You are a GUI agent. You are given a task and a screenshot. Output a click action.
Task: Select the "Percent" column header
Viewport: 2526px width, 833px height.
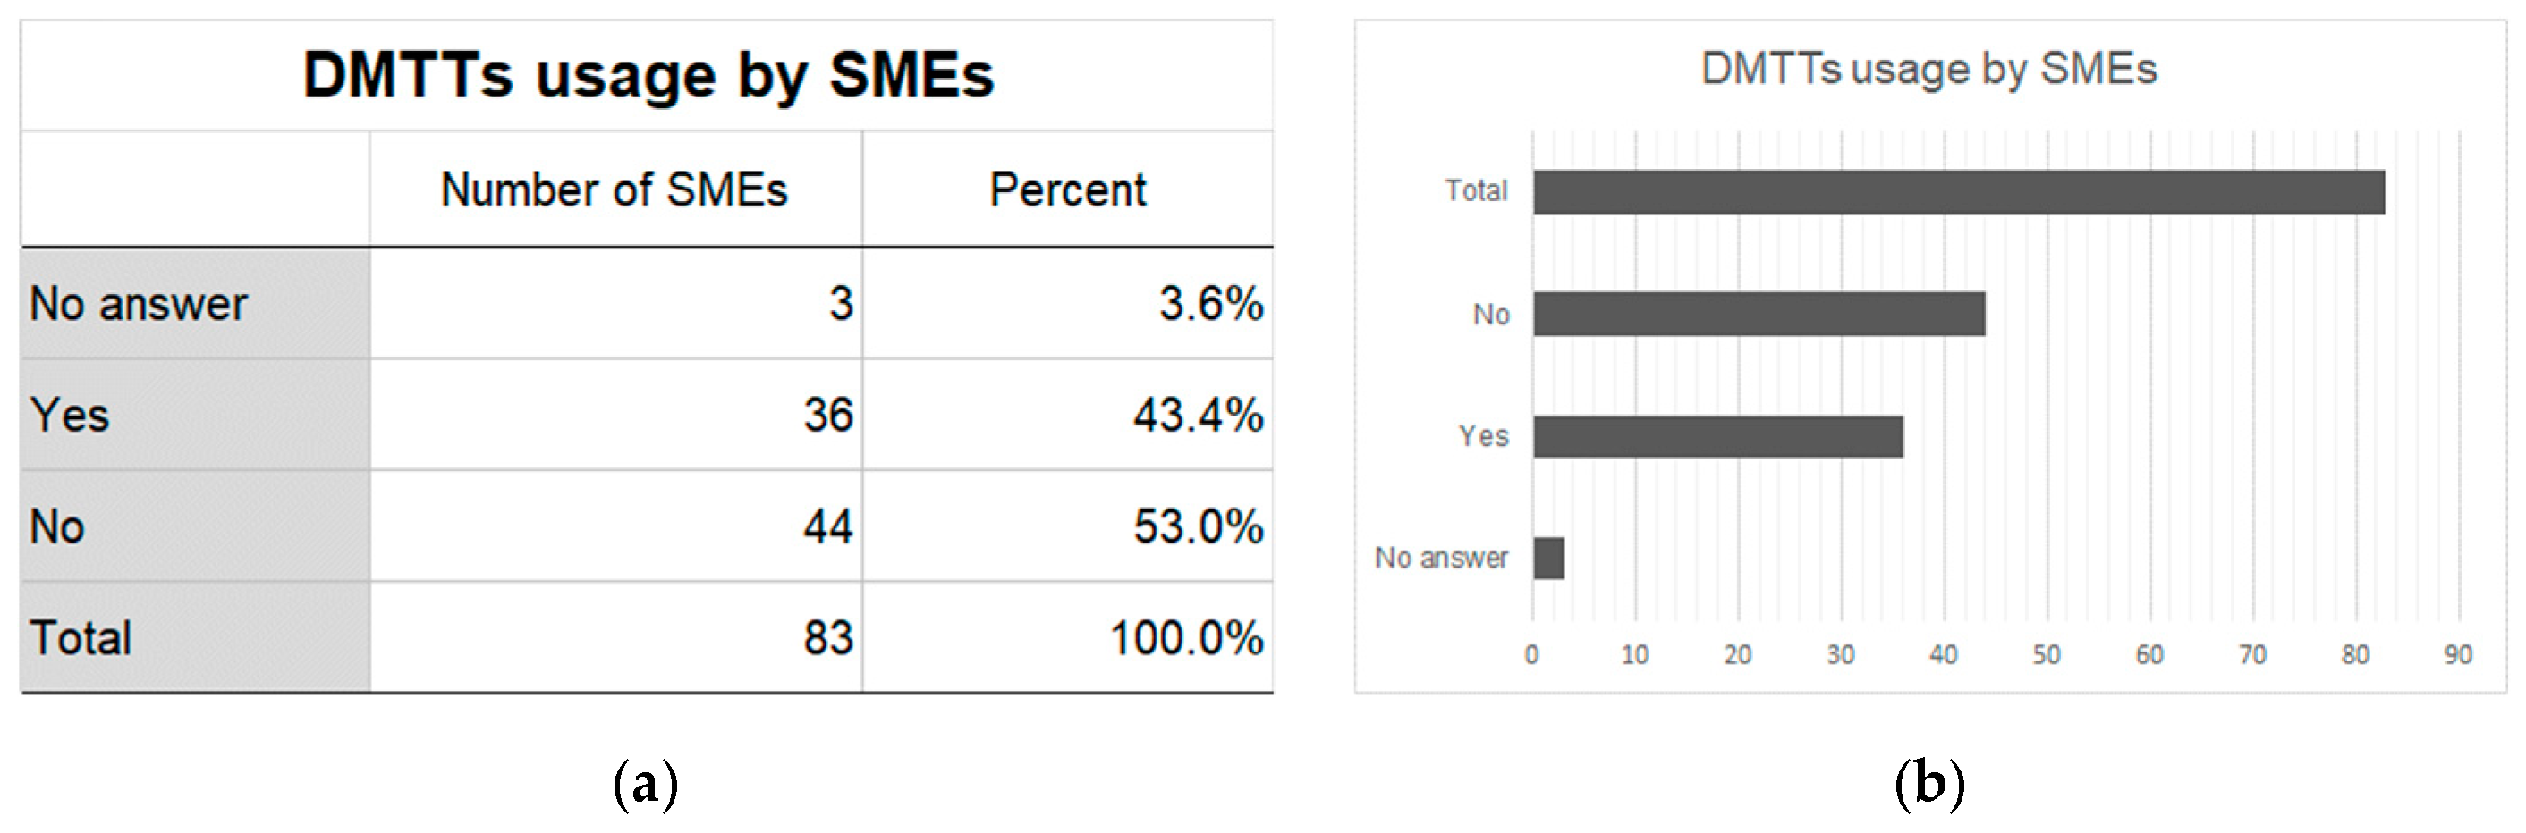(1067, 190)
